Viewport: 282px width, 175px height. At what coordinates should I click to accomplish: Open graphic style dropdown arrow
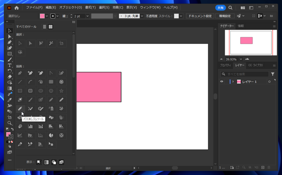click(181, 16)
